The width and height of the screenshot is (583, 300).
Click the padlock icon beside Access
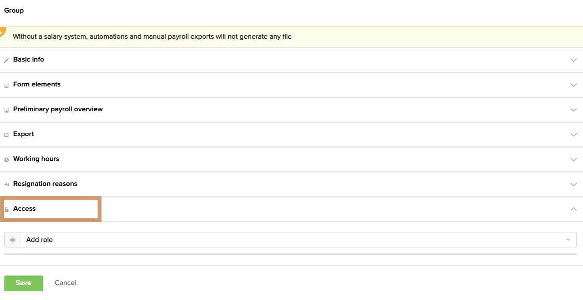tap(6, 210)
